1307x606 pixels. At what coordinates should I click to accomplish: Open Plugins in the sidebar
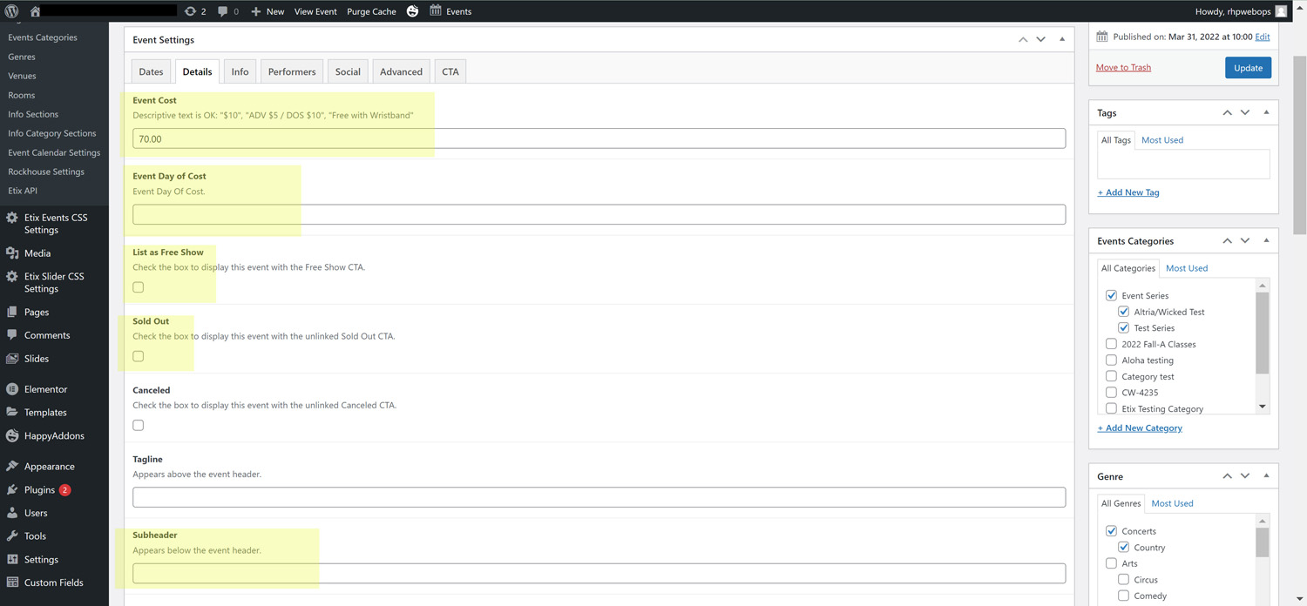pos(39,490)
